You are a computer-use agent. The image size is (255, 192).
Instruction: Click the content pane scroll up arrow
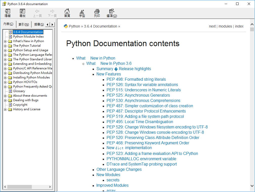pyautogui.click(x=252, y=24)
